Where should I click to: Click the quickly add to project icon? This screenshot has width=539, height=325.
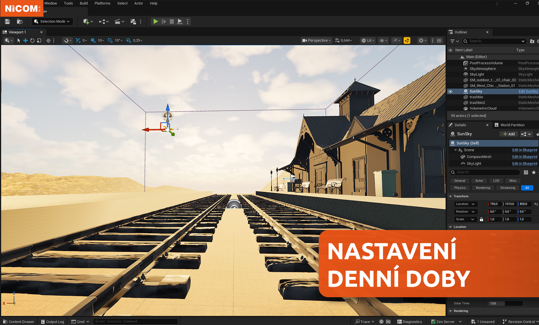pyautogui.click(x=86, y=22)
